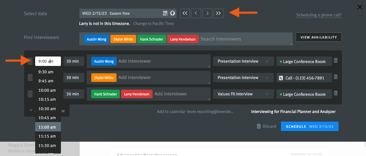This screenshot has width=366, height=156.
Task: Click the blue Schedule button
Action: pyautogui.click(x=310, y=126)
